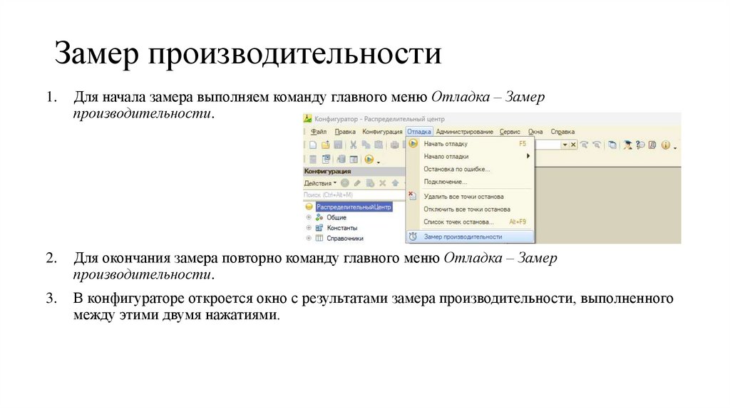Choose Подключение... menu entry
The width and height of the screenshot is (730, 409).
pyautogui.click(x=471, y=182)
